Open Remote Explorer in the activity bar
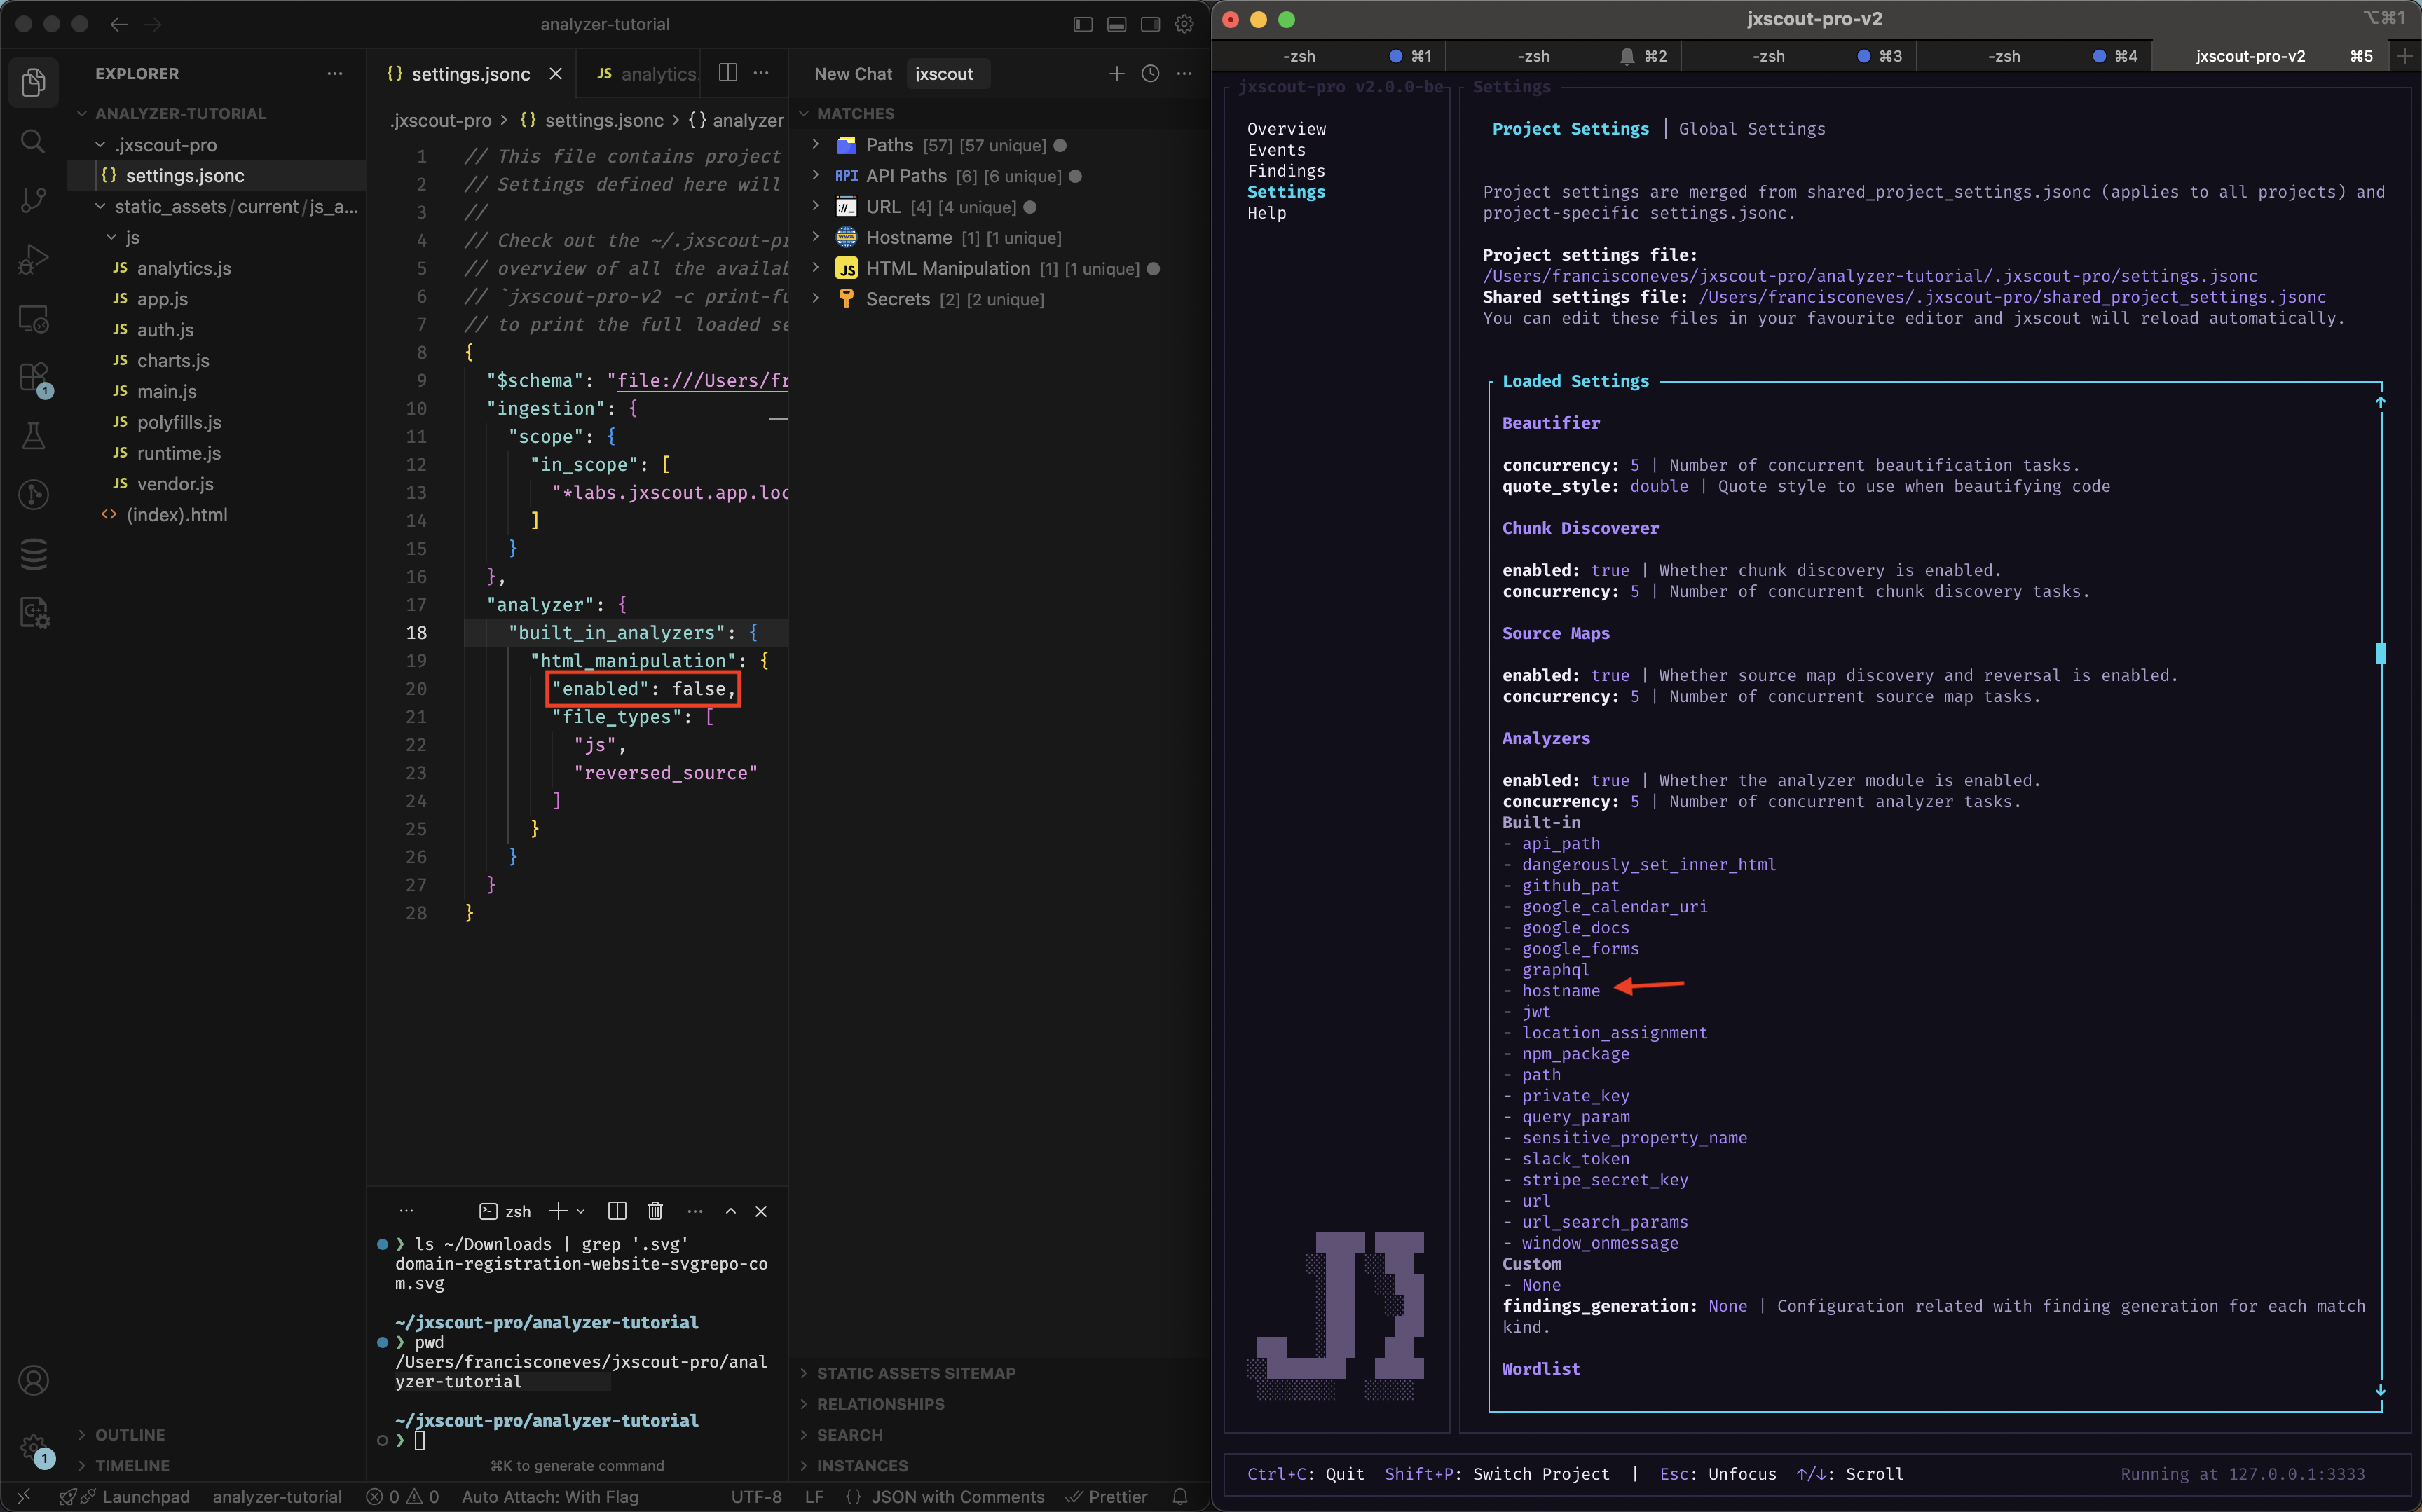2422x1512 pixels. tap(33, 318)
